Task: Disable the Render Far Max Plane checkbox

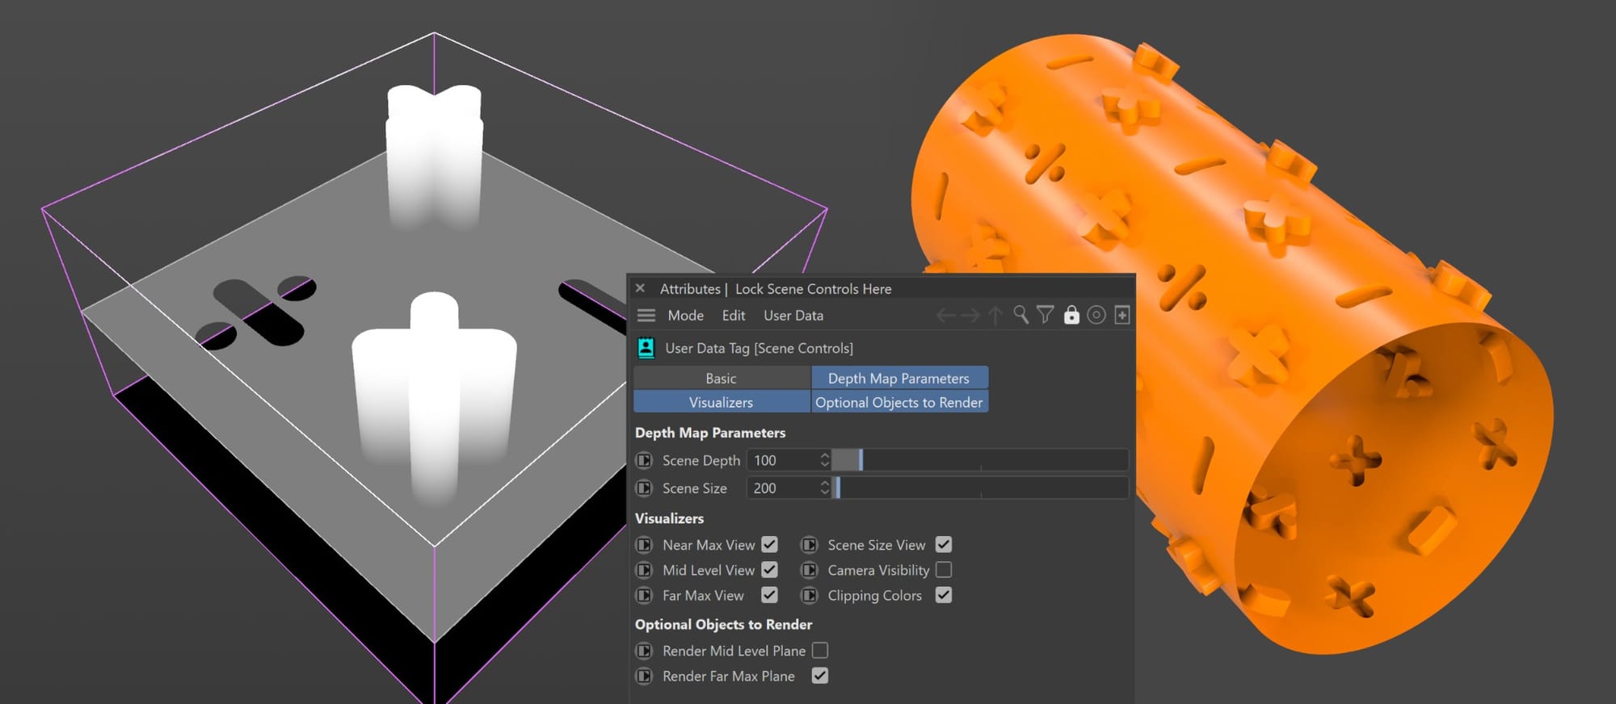Action: coord(820,676)
